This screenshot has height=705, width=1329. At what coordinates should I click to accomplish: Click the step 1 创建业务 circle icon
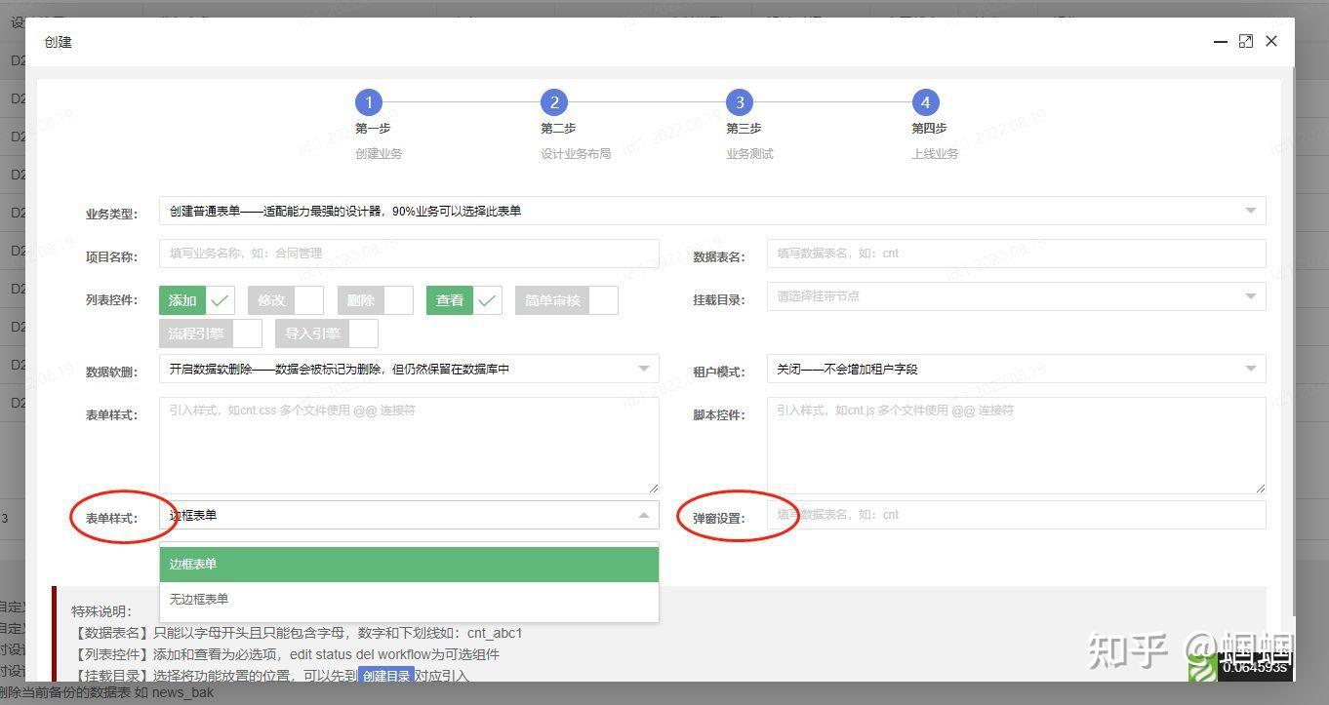point(369,101)
